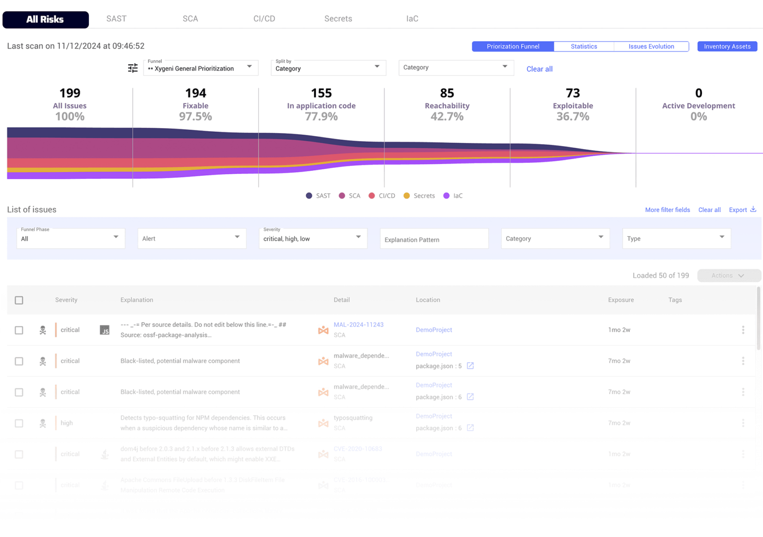Check the select-all checkbox in the table header
Image resolution: width=763 pixels, height=537 pixels.
(19, 300)
